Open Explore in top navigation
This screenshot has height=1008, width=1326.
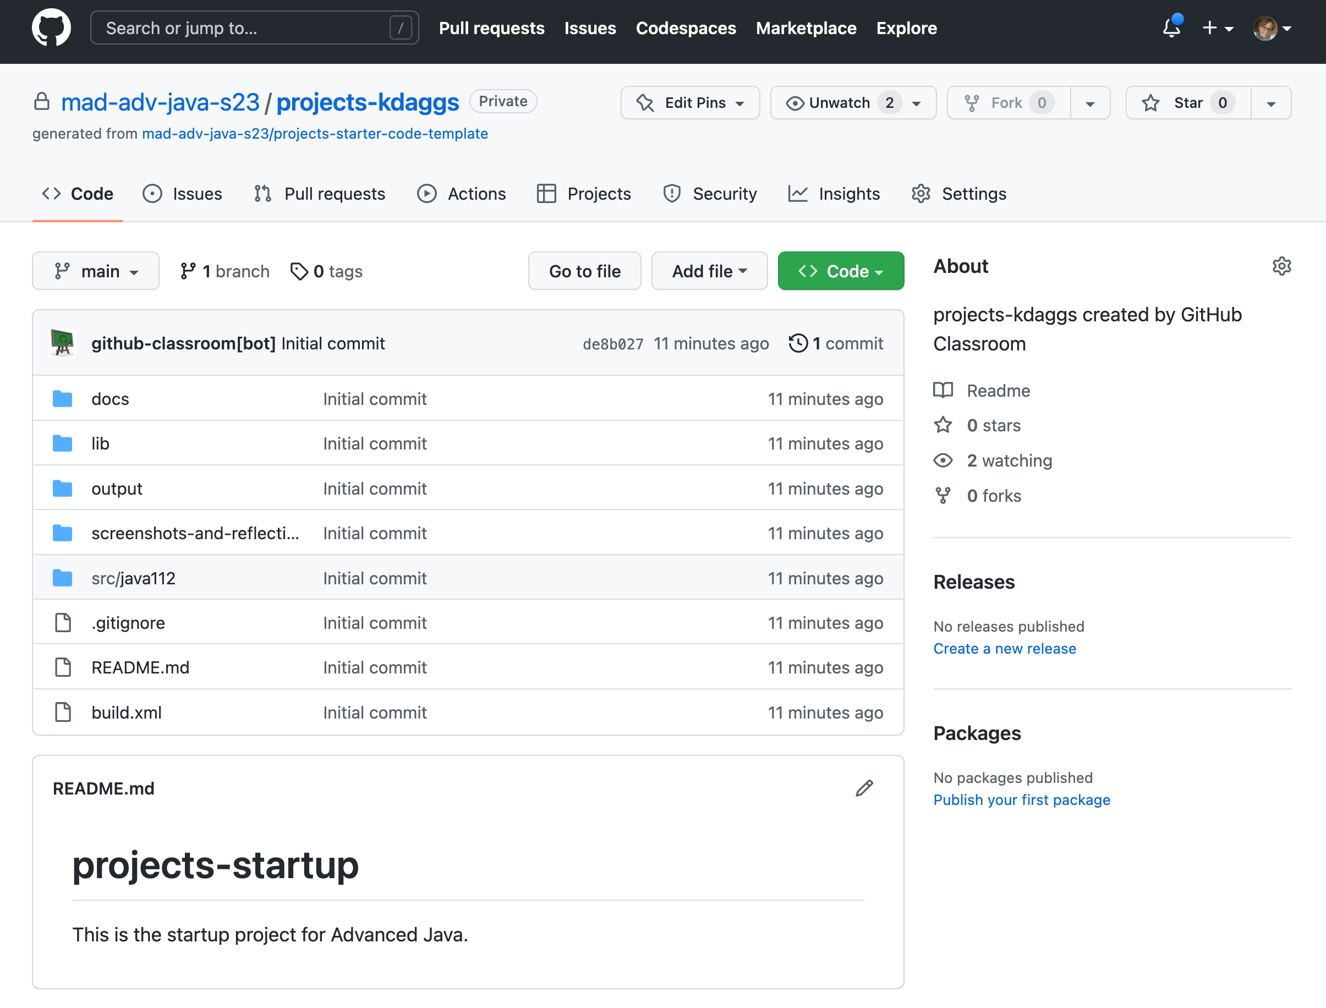pos(906,28)
